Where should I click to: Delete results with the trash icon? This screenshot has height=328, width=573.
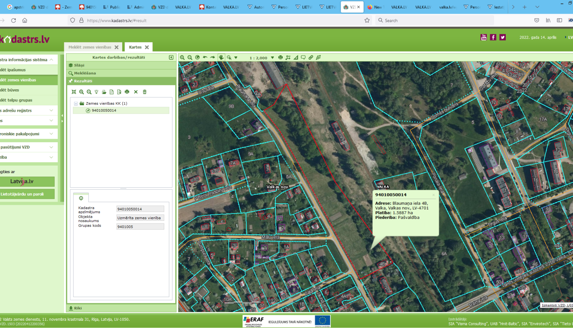click(x=144, y=92)
